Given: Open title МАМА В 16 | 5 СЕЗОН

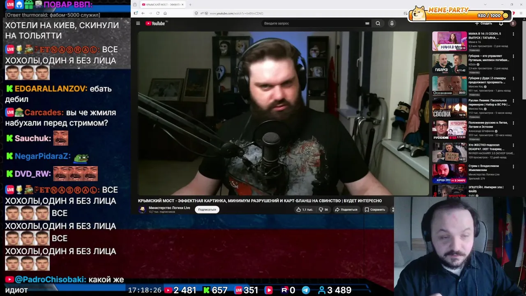Looking at the screenshot, I should point(486,36).
